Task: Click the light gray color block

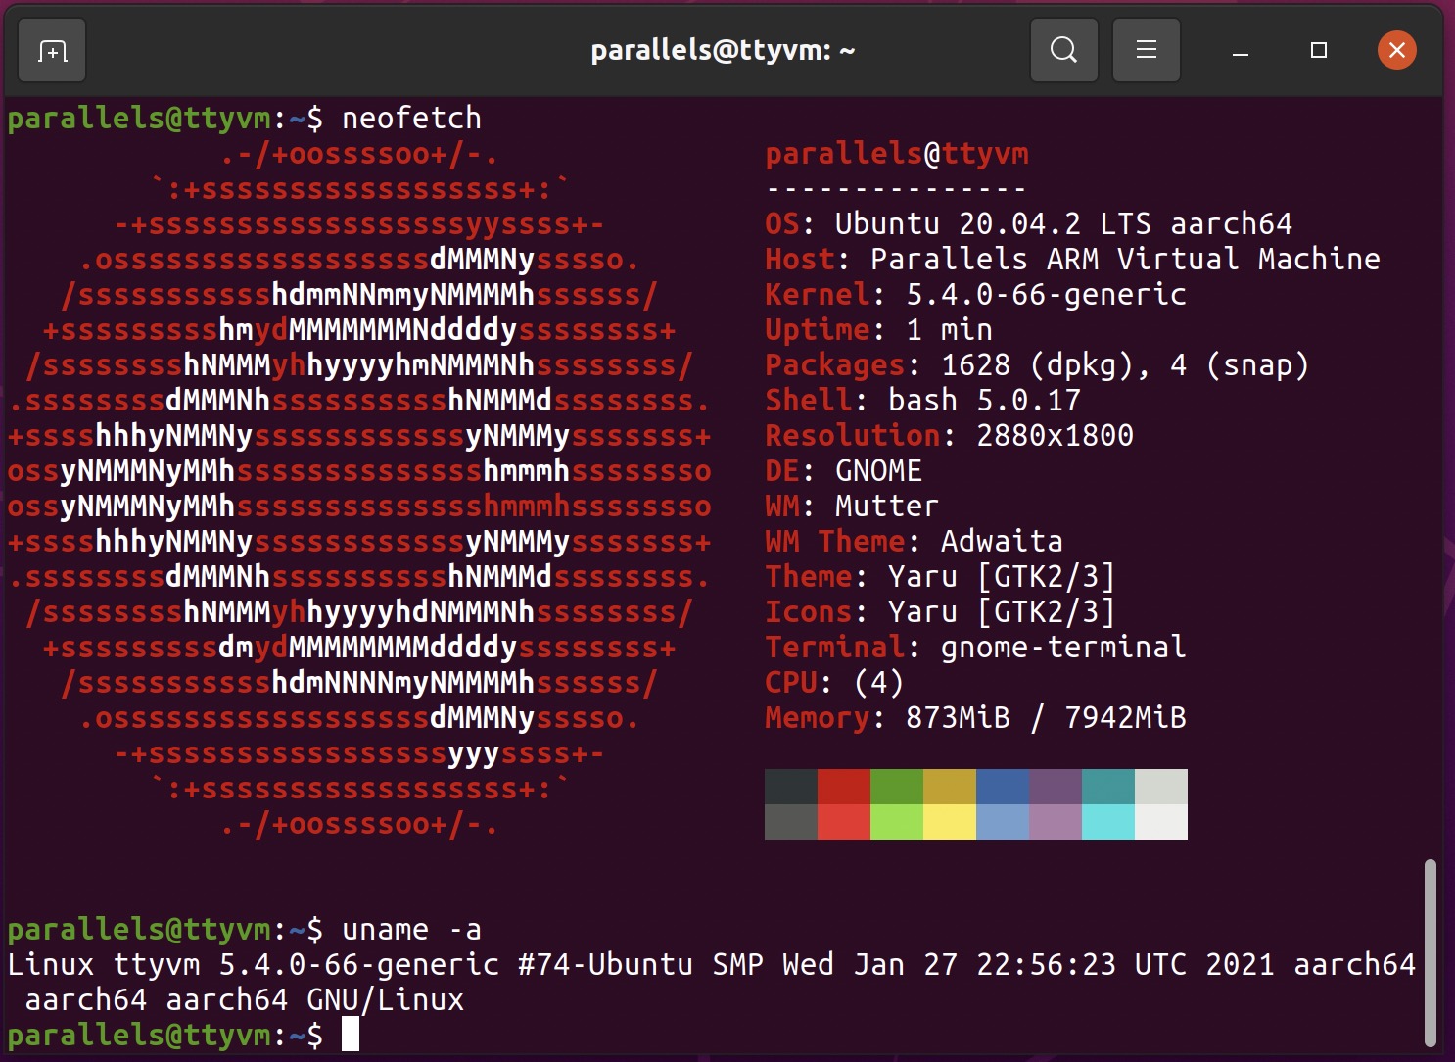Action: [x=1161, y=787]
